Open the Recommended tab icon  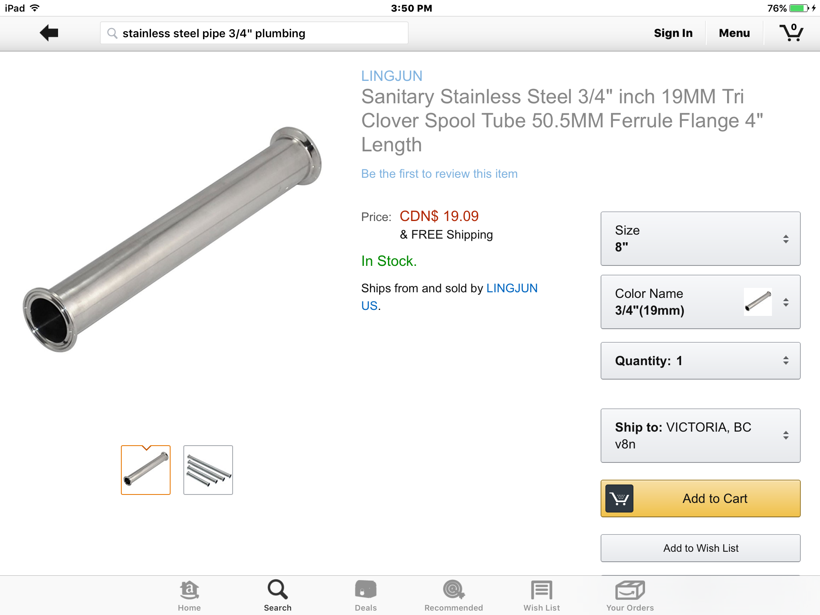coord(454,590)
